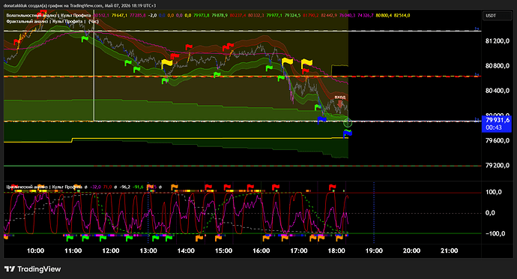Open the TradingView.com chart credit header text
Screen dimensions: 517x279
(x=79, y=5)
